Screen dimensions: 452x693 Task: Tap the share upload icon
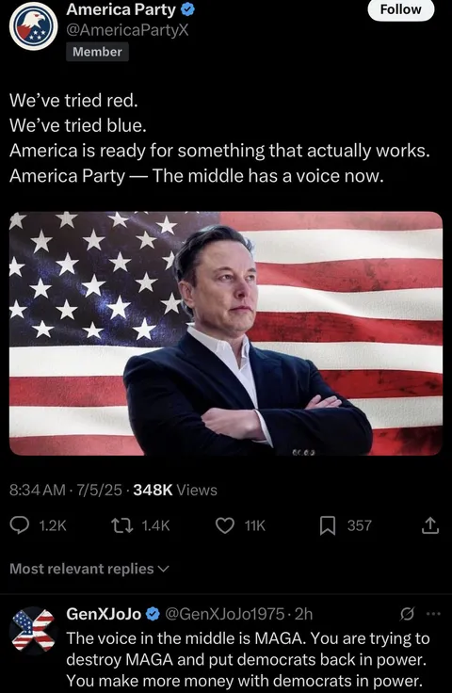430,525
